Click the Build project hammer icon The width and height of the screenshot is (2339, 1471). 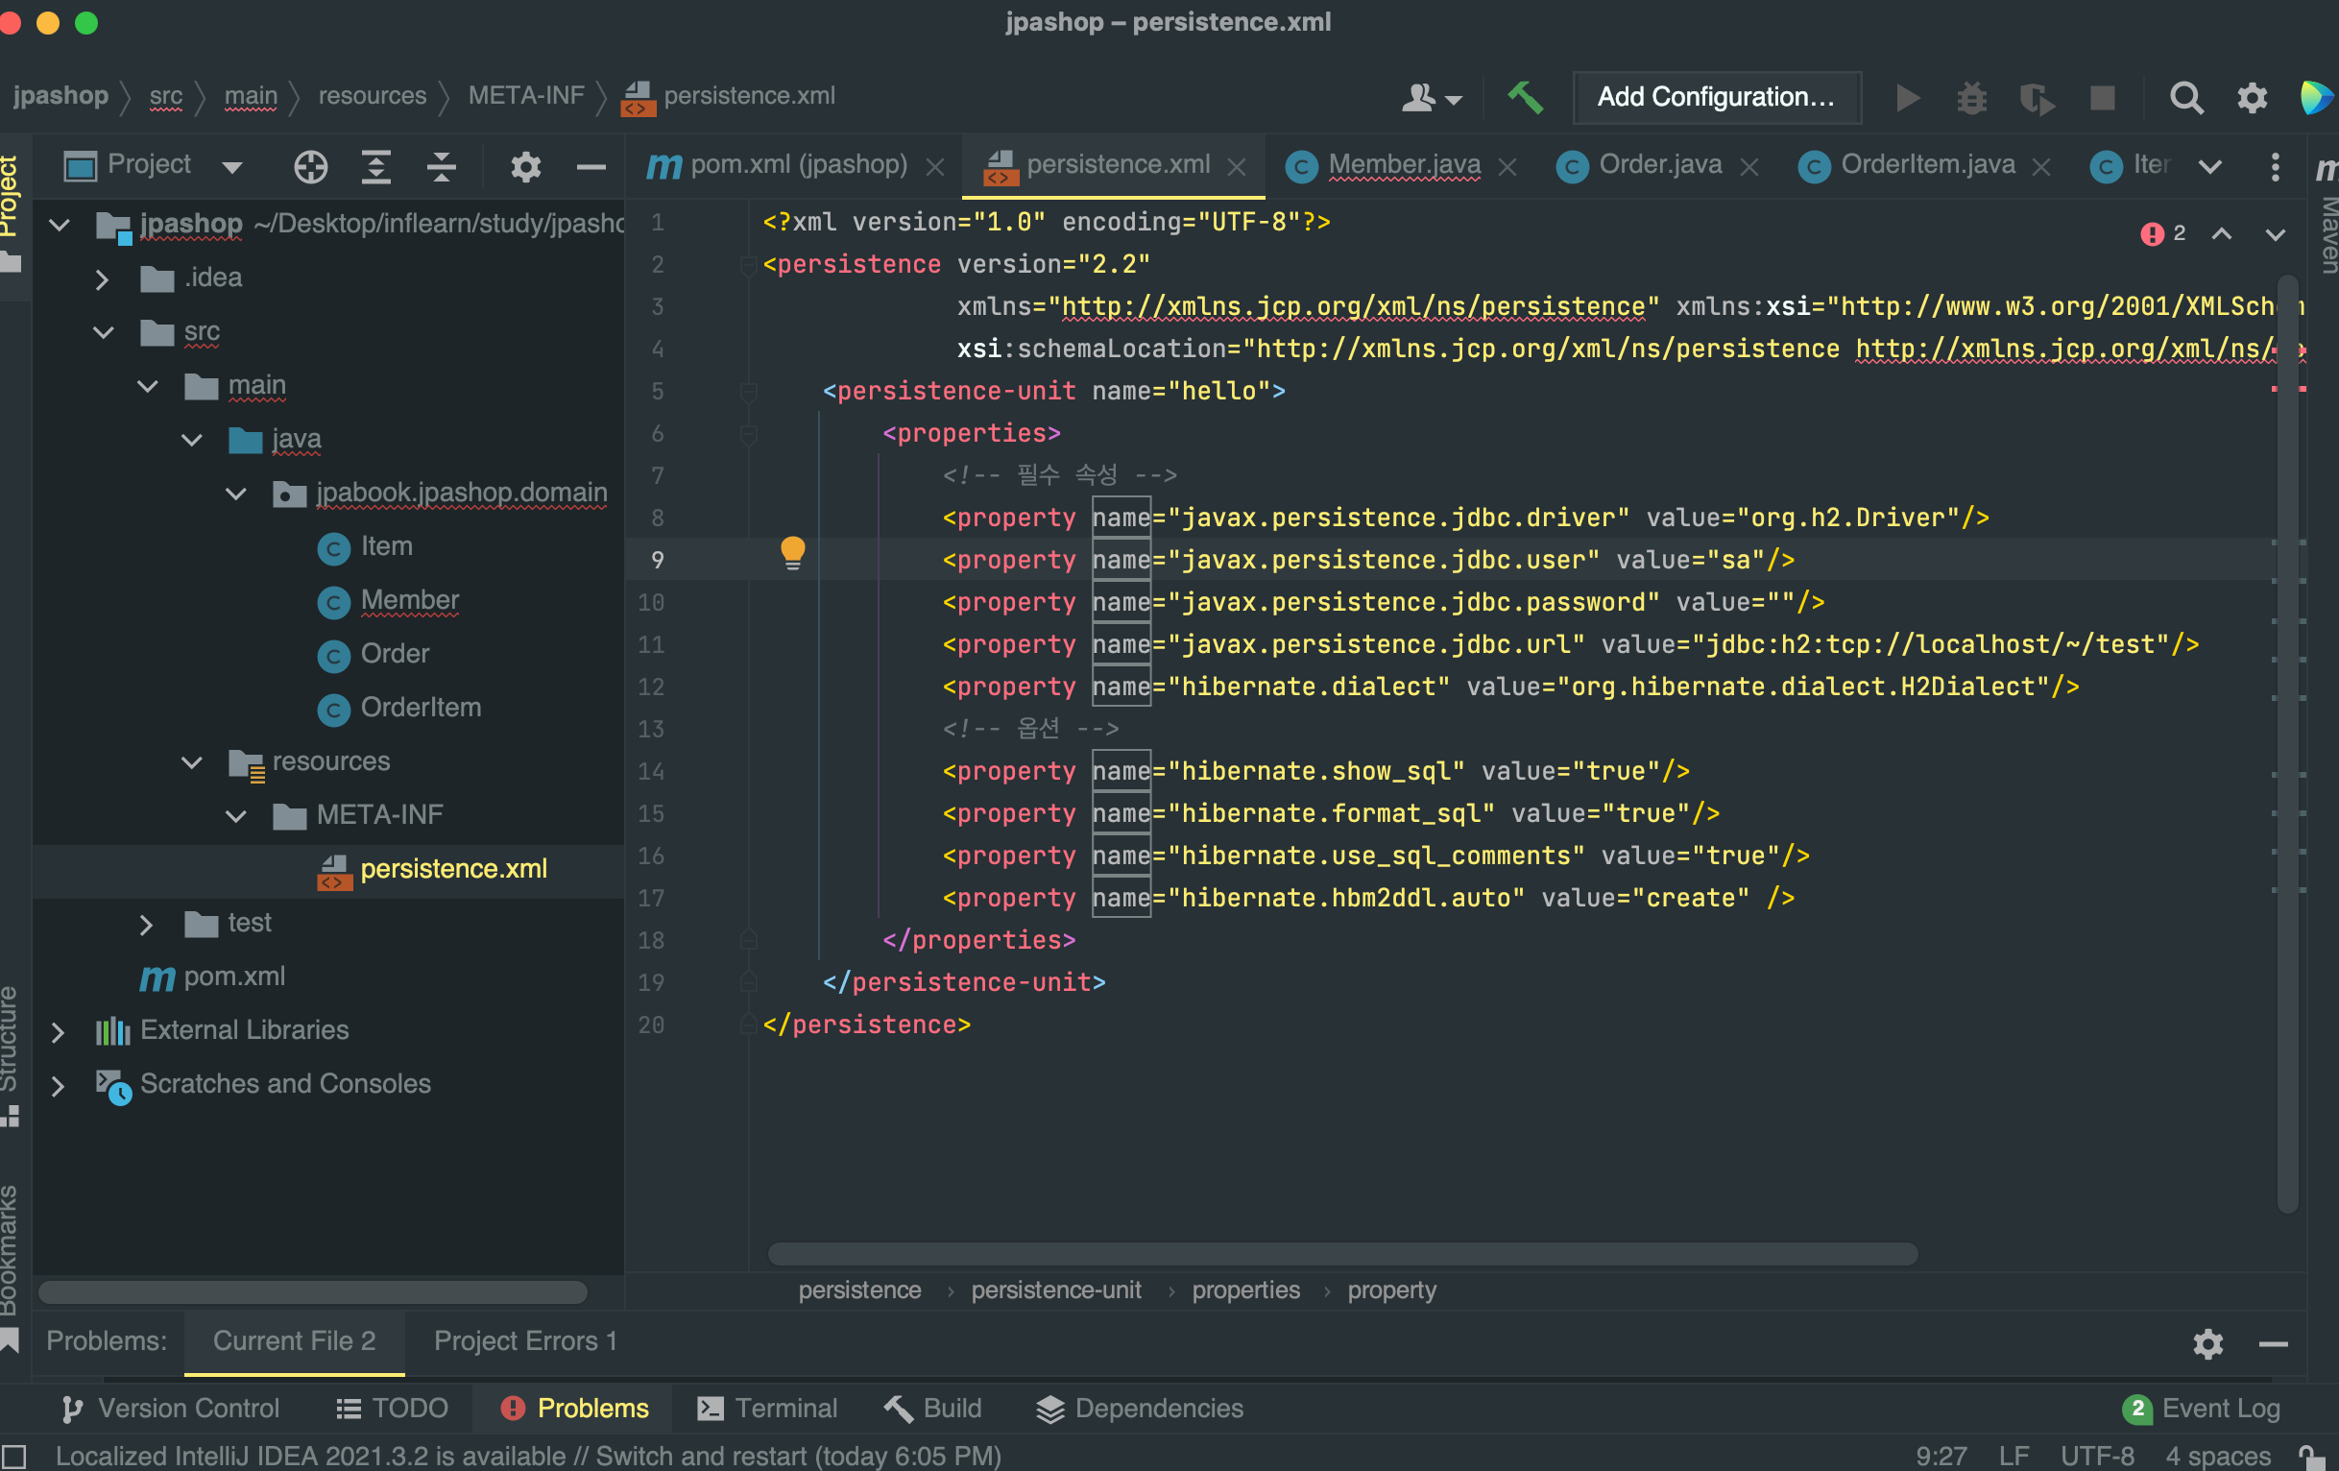[1526, 97]
